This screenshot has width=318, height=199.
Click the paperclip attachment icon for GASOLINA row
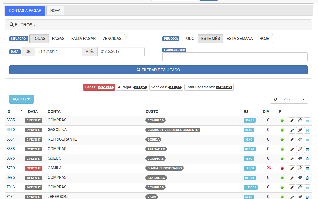(x=300, y=130)
